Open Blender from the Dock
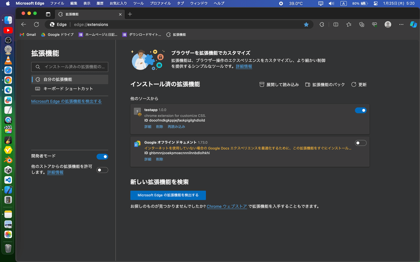This screenshot has height=262, width=420. pos(8,160)
